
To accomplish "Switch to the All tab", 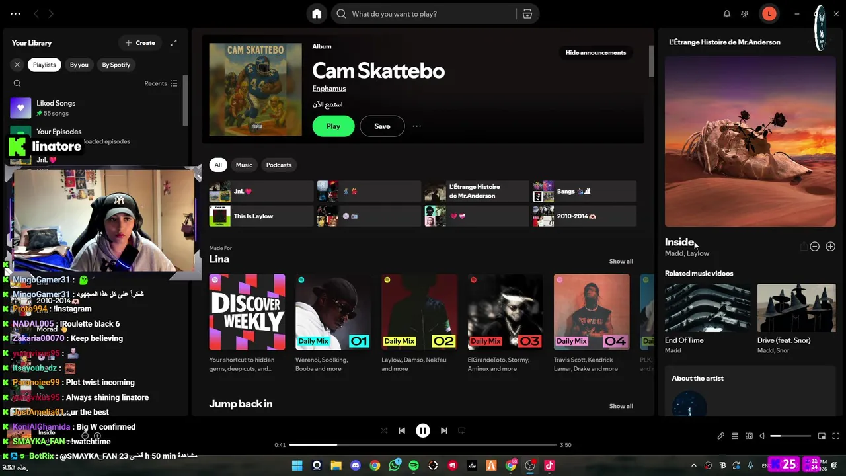I will (218, 165).
